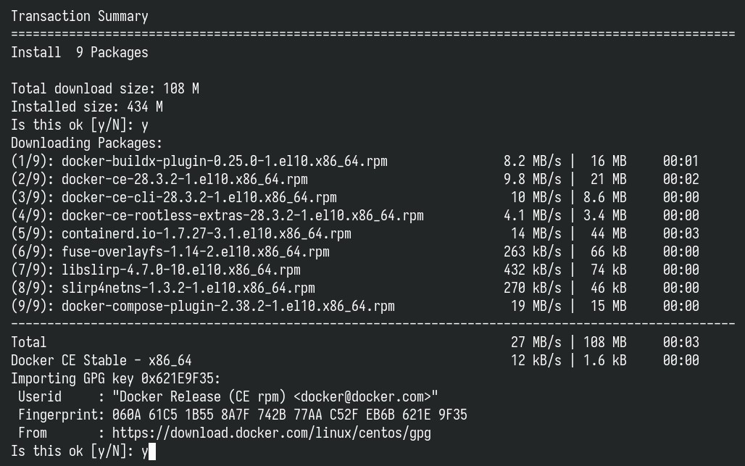Click the Installed size 434 M text
745x466 pixels.
pos(87,107)
